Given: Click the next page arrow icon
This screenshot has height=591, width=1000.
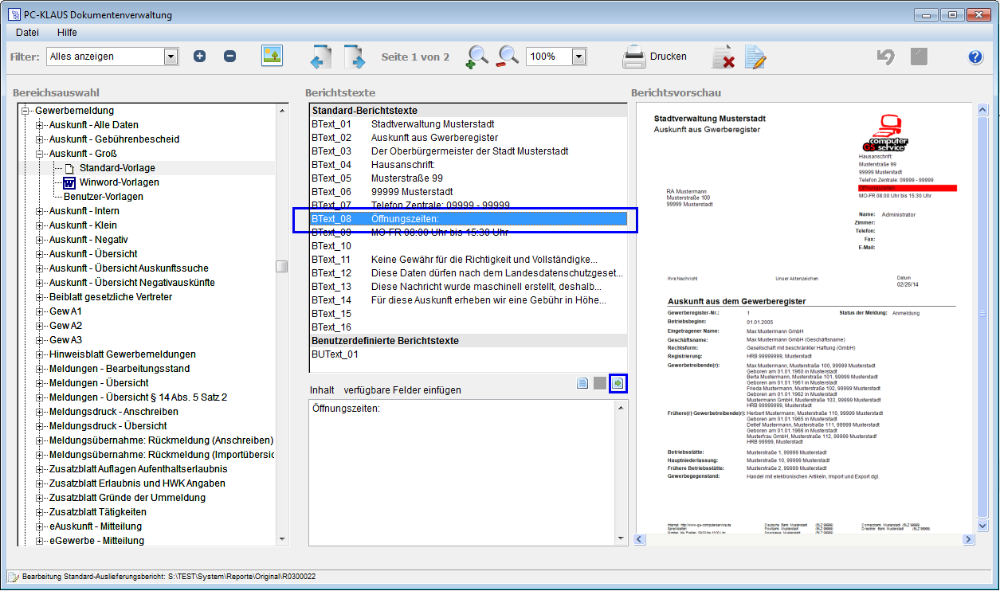Looking at the screenshot, I should 354,57.
